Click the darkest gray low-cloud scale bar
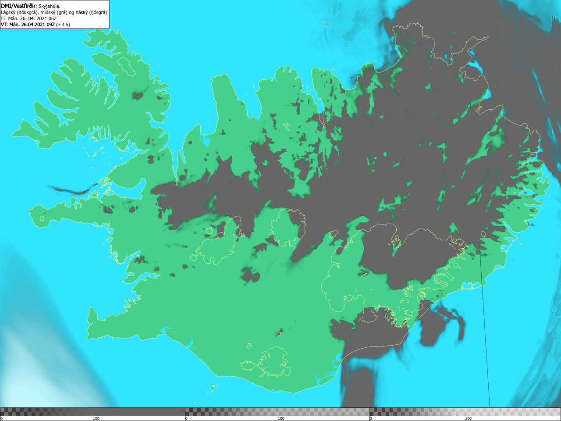Image resolution: width=561 pixels, height=421 pixels. (92, 412)
